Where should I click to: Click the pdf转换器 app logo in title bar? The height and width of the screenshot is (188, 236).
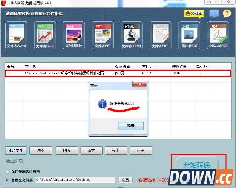[x=3, y=3]
